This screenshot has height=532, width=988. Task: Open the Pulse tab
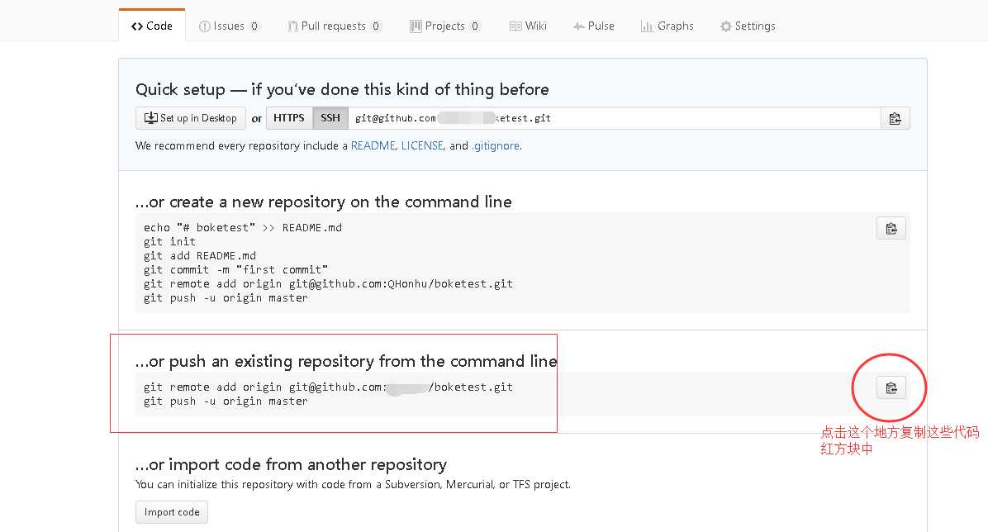pos(593,26)
